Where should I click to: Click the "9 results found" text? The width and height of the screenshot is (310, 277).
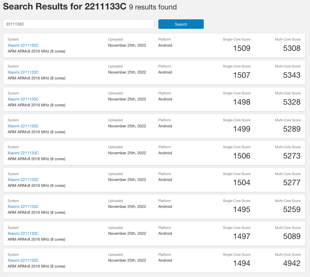click(153, 7)
